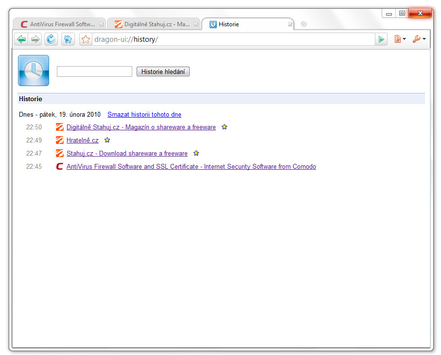Click the favicon of the 22:50 Digitálně entry
Screen dimensions: 441x355
point(60,127)
